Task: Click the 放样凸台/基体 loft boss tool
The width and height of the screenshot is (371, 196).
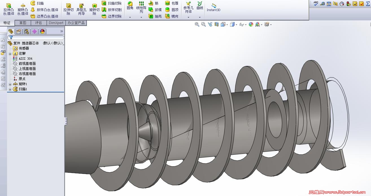Action: coord(44,10)
